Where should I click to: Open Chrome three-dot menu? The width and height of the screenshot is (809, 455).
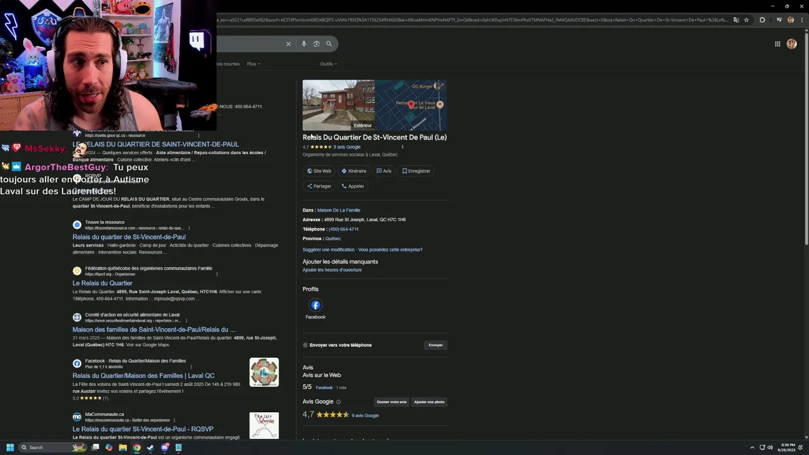[801, 20]
